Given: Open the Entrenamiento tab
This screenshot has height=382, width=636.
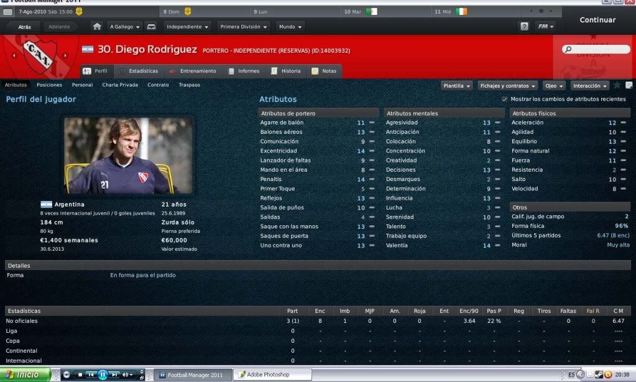Looking at the screenshot, I should pos(193,71).
